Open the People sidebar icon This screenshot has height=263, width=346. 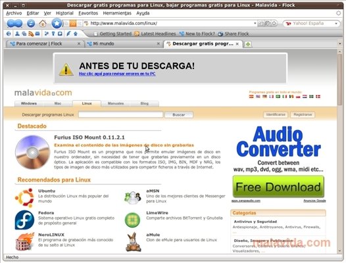click(x=18, y=34)
